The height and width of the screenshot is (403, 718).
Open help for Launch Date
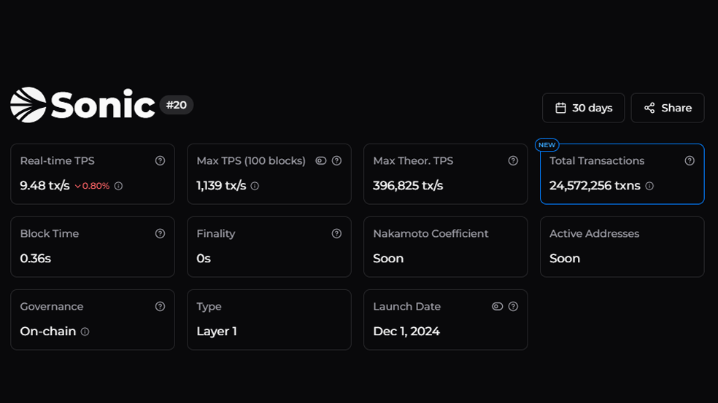point(513,306)
